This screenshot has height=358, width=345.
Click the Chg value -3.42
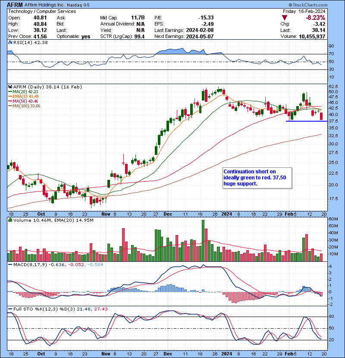coord(319,24)
